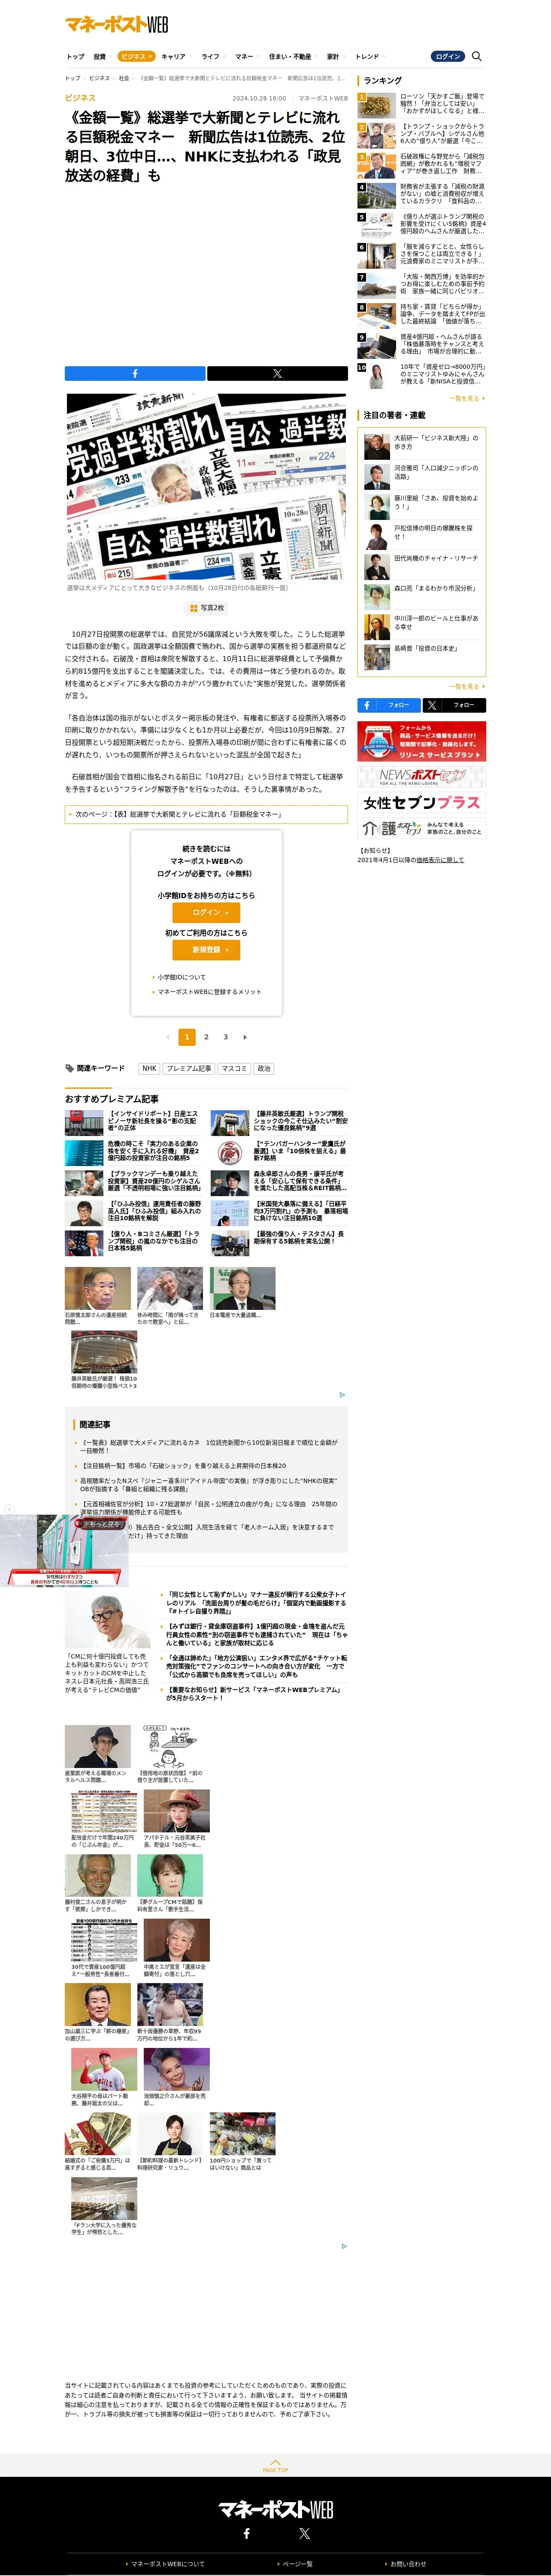Select the プレミアム記事 keyword tag

189,1068
